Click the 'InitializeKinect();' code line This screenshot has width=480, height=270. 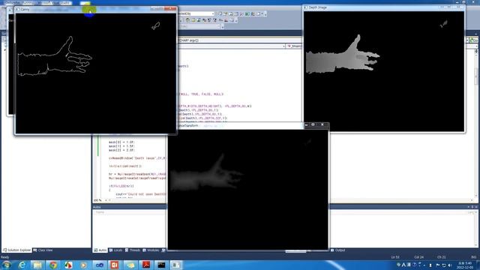click(125, 166)
